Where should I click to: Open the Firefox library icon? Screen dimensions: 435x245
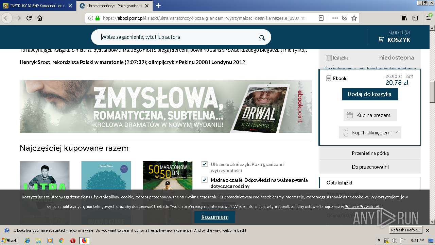click(405, 18)
